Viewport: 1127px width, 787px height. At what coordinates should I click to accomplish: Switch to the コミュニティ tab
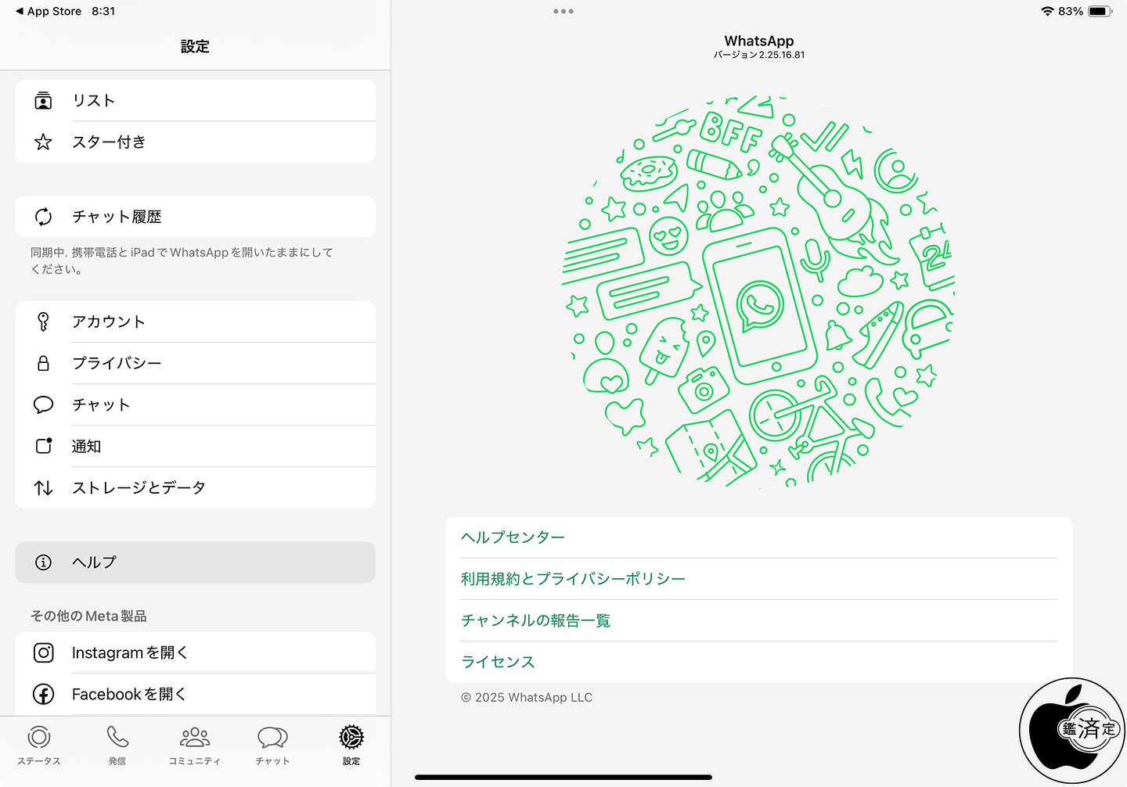click(x=195, y=746)
